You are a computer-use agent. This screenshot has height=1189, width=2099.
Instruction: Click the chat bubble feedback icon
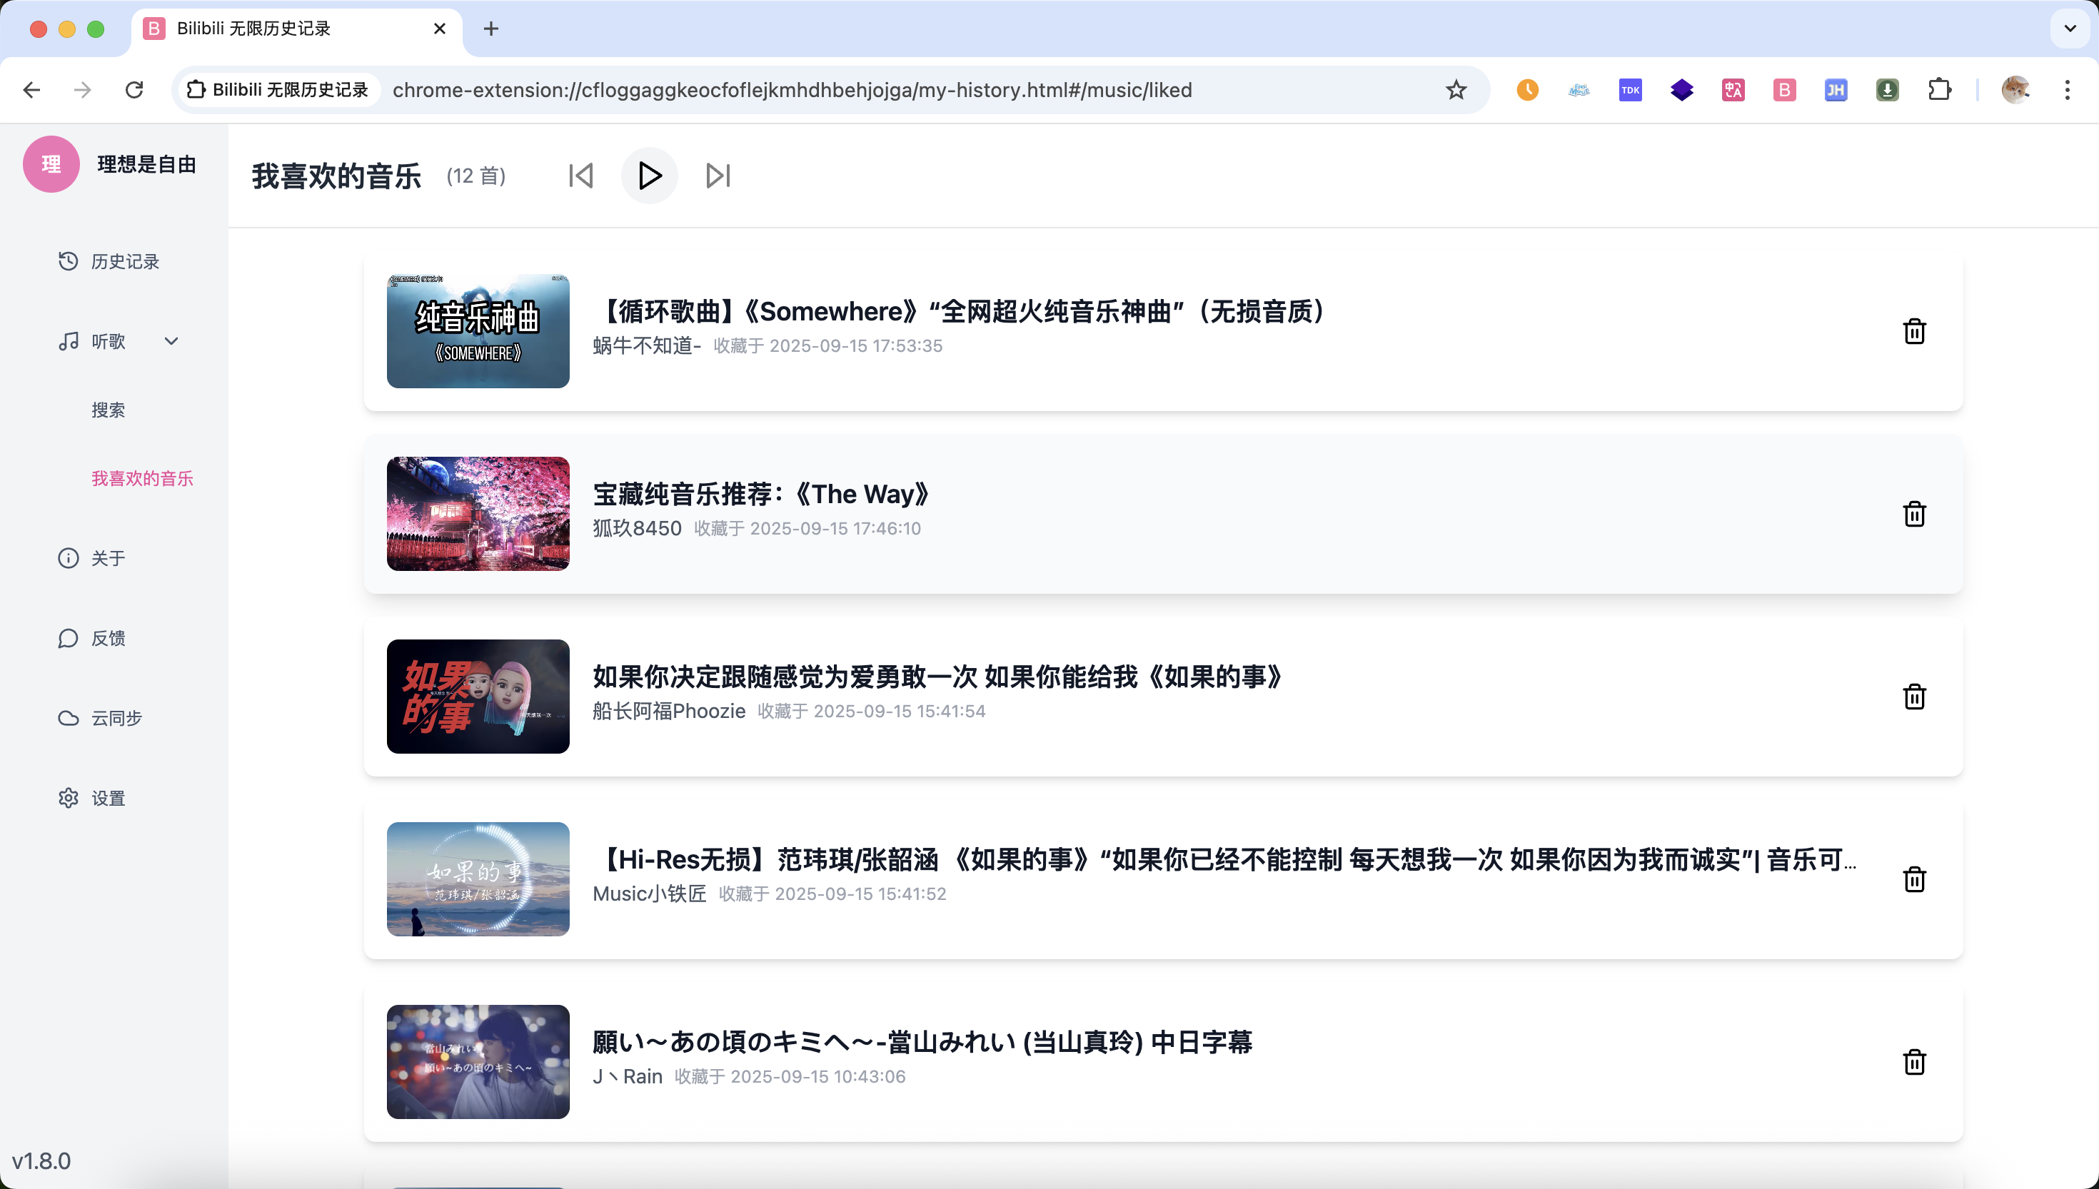coord(69,639)
